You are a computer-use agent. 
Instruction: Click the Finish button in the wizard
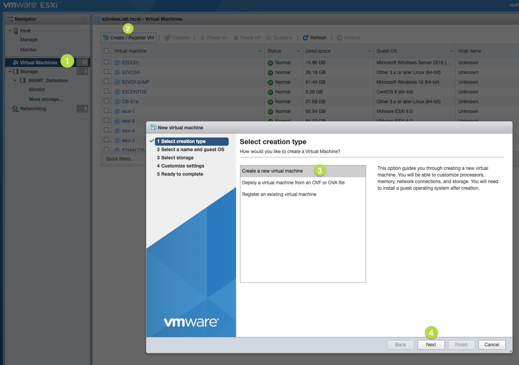[461, 345]
